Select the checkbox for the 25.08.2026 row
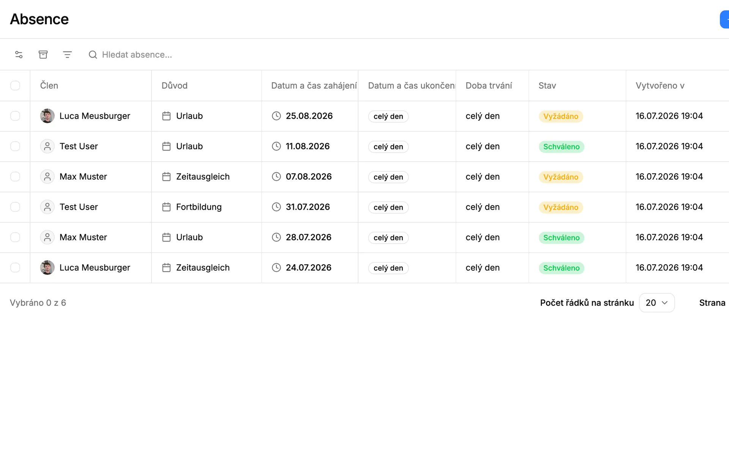 point(15,116)
